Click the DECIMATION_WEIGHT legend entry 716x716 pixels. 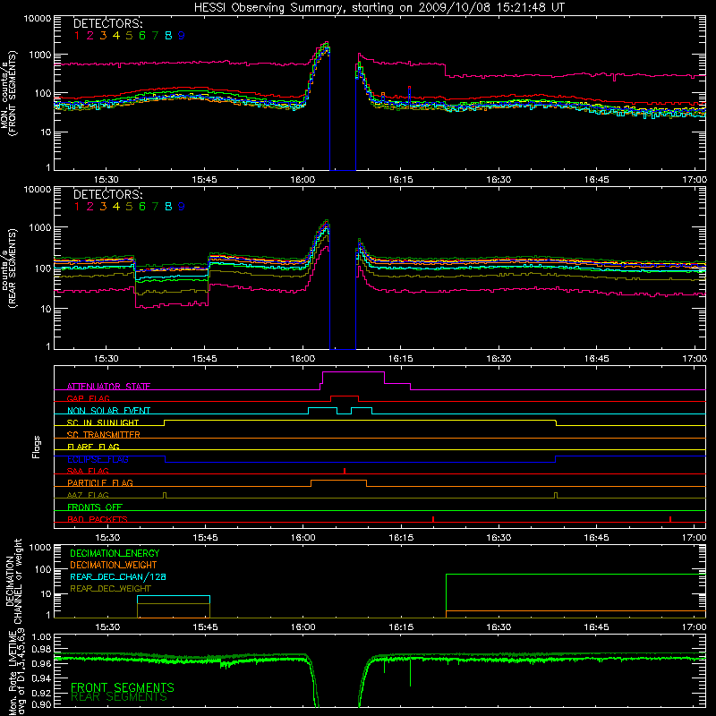pyautogui.click(x=114, y=565)
